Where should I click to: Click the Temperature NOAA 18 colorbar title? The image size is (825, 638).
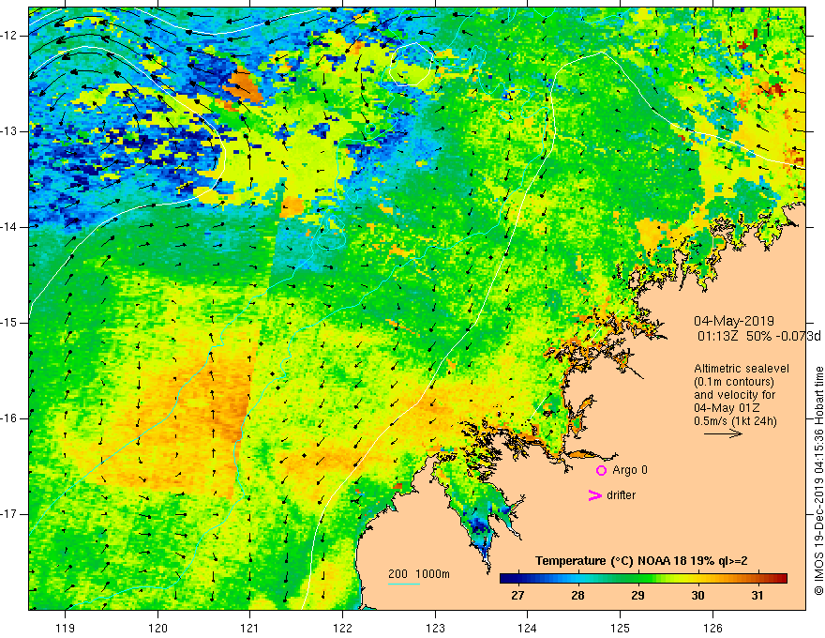point(643,561)
